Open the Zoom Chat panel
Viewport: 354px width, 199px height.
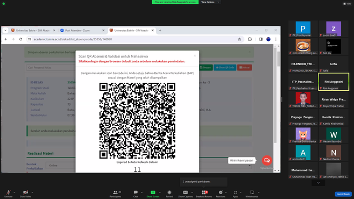(136, 193)
